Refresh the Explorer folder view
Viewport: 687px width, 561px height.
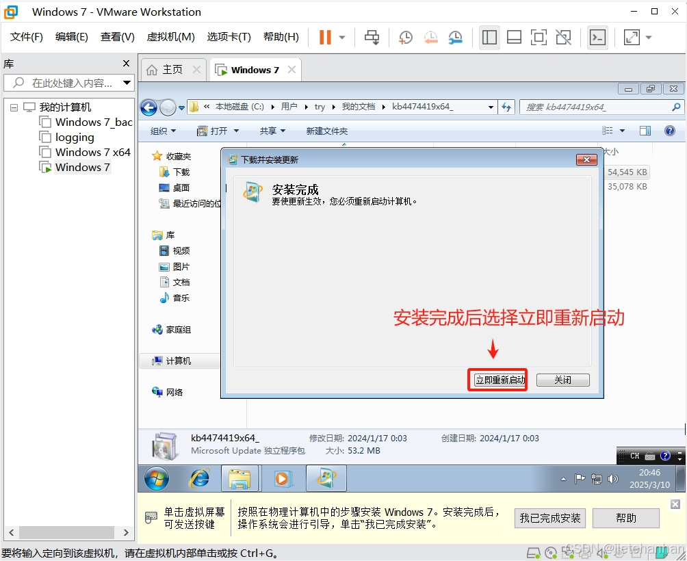[x=506, y=107]
